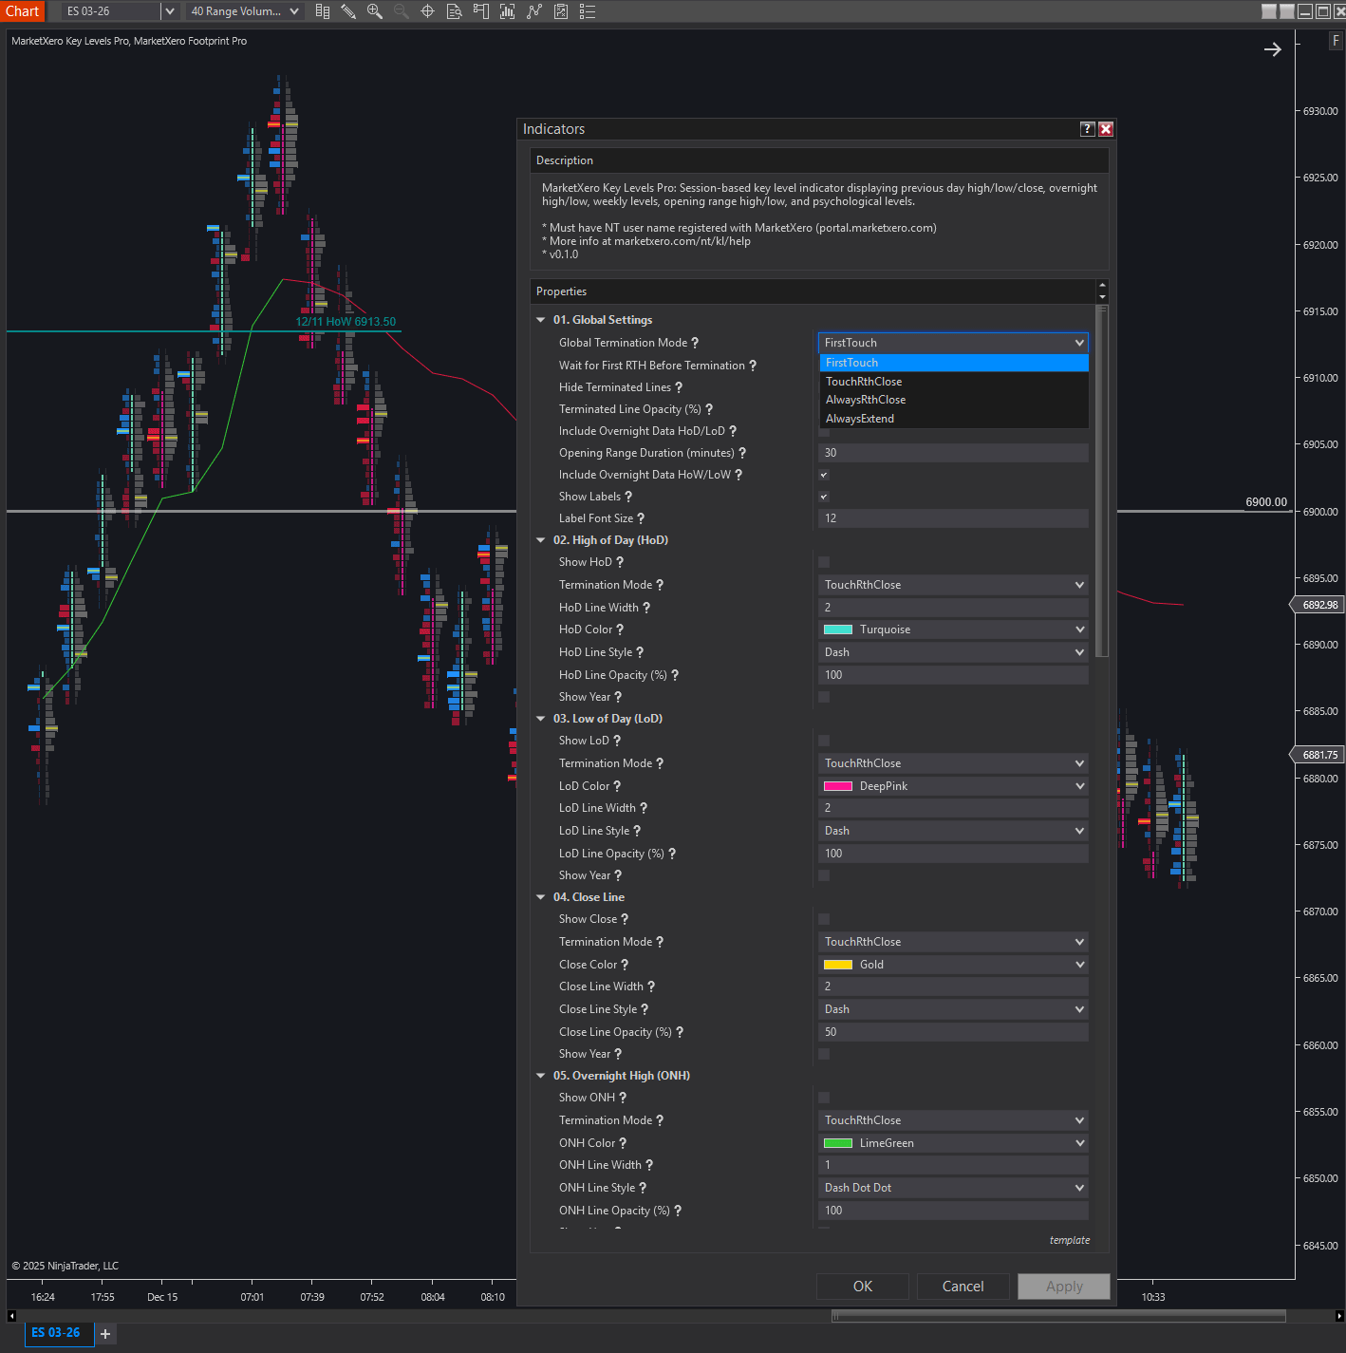Click the chart properties list icon
Viewport: 1346px width, 1353px height.
(588, 11)
